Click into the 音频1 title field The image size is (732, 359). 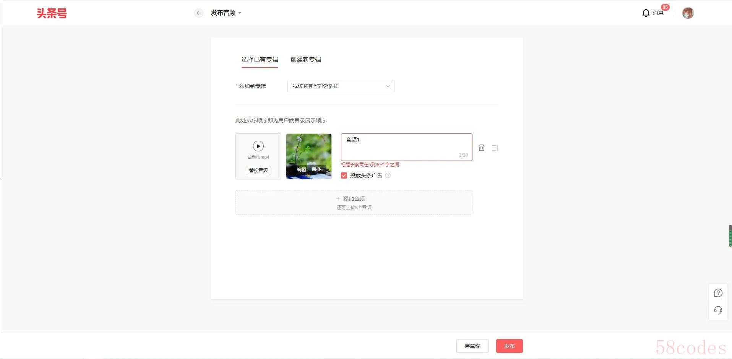406,147
